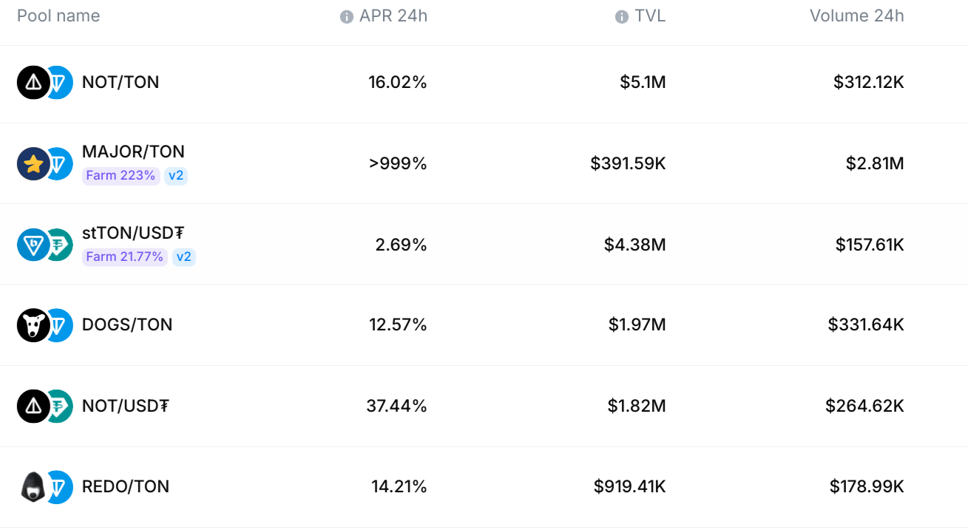The width and height of the screenshot is (968, 530).
Task: Sort pools by Volume 24h column
Action: pyautogui.click(x=856, y=16)
